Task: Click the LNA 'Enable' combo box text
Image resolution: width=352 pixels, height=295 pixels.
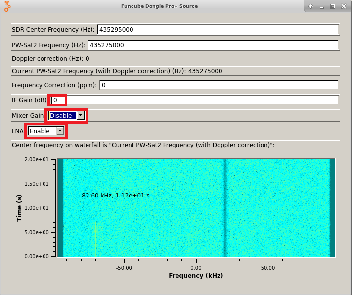Action: [42, 131]
